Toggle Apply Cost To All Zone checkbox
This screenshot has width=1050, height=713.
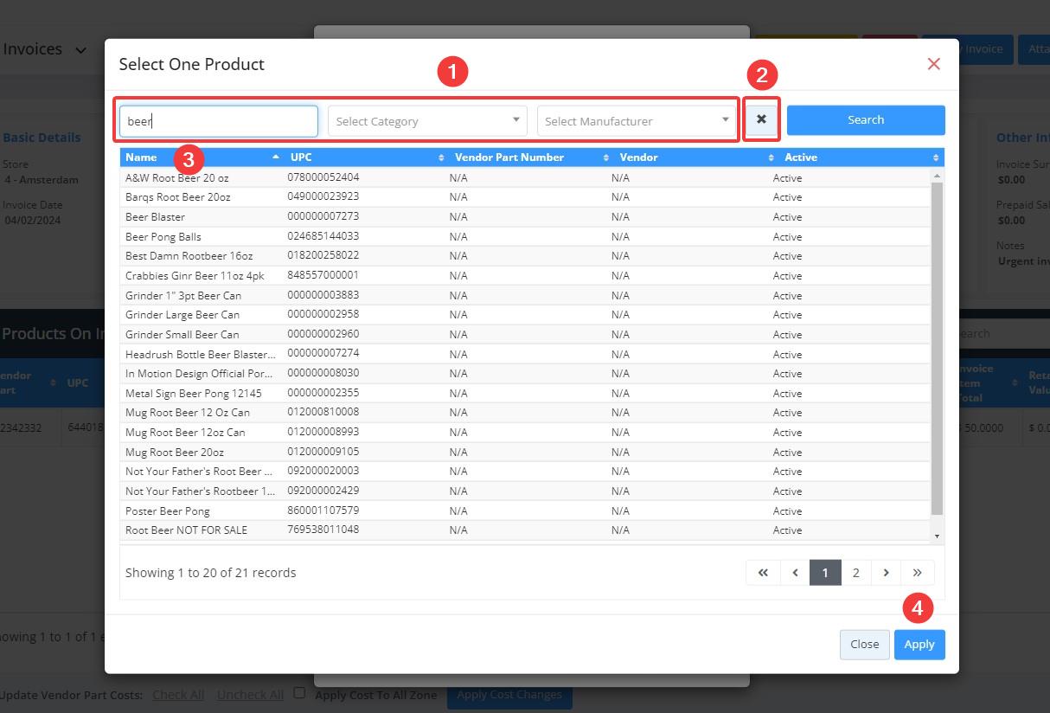point(299,693)
